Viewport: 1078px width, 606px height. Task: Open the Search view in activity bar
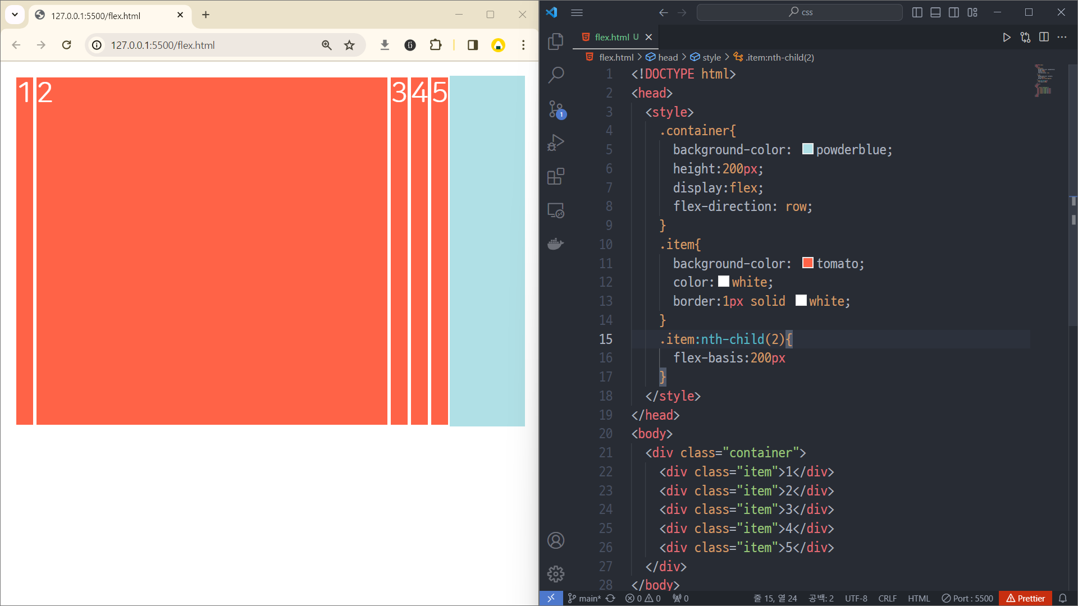[x=555, y=75]
